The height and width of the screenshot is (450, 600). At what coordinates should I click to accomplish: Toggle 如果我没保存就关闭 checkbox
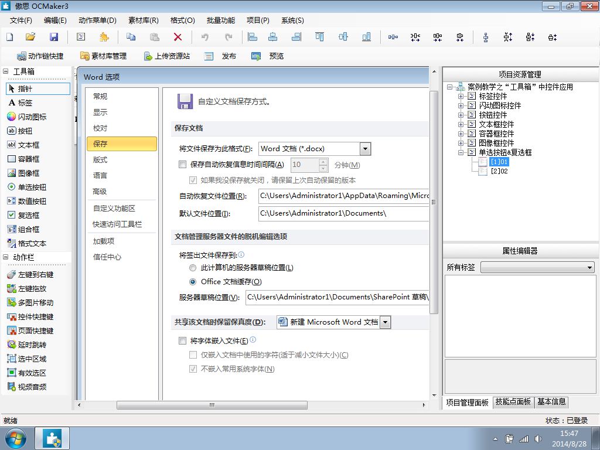click(193, 180)
